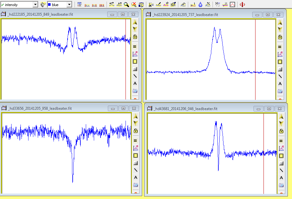Toggle the padlock icon in hd33656 window
The width and height of the screenshot is (292, 199).
click(x=135, y=131)
